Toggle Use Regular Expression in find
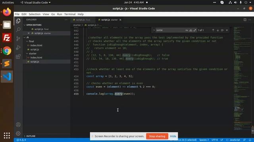 tap(195, 30)
